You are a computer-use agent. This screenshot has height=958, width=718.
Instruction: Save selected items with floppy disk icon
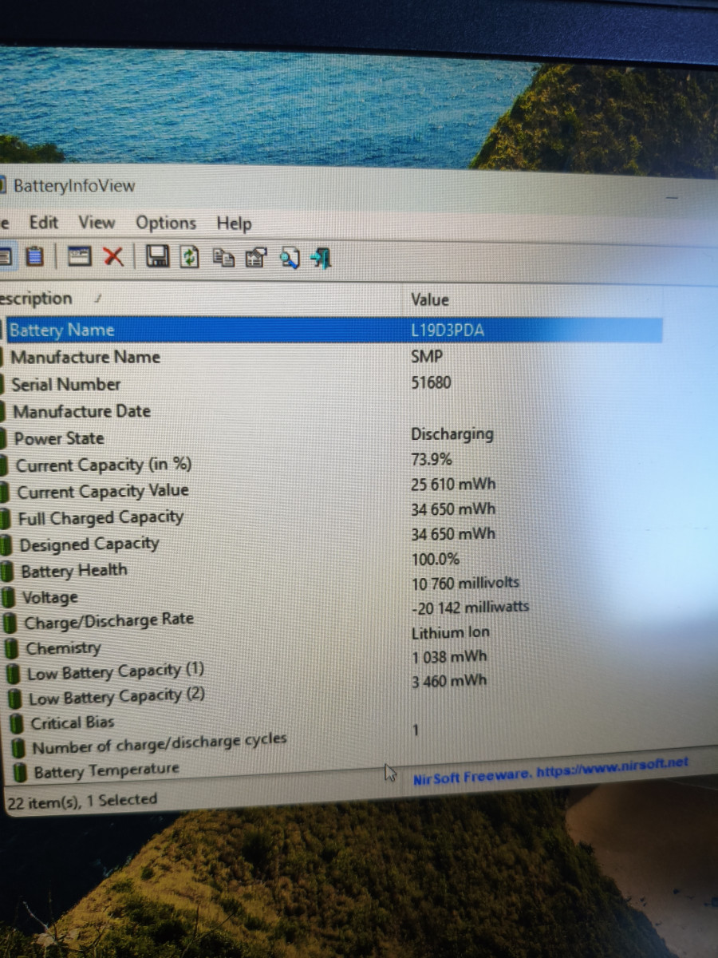click(x=157, y=257)
